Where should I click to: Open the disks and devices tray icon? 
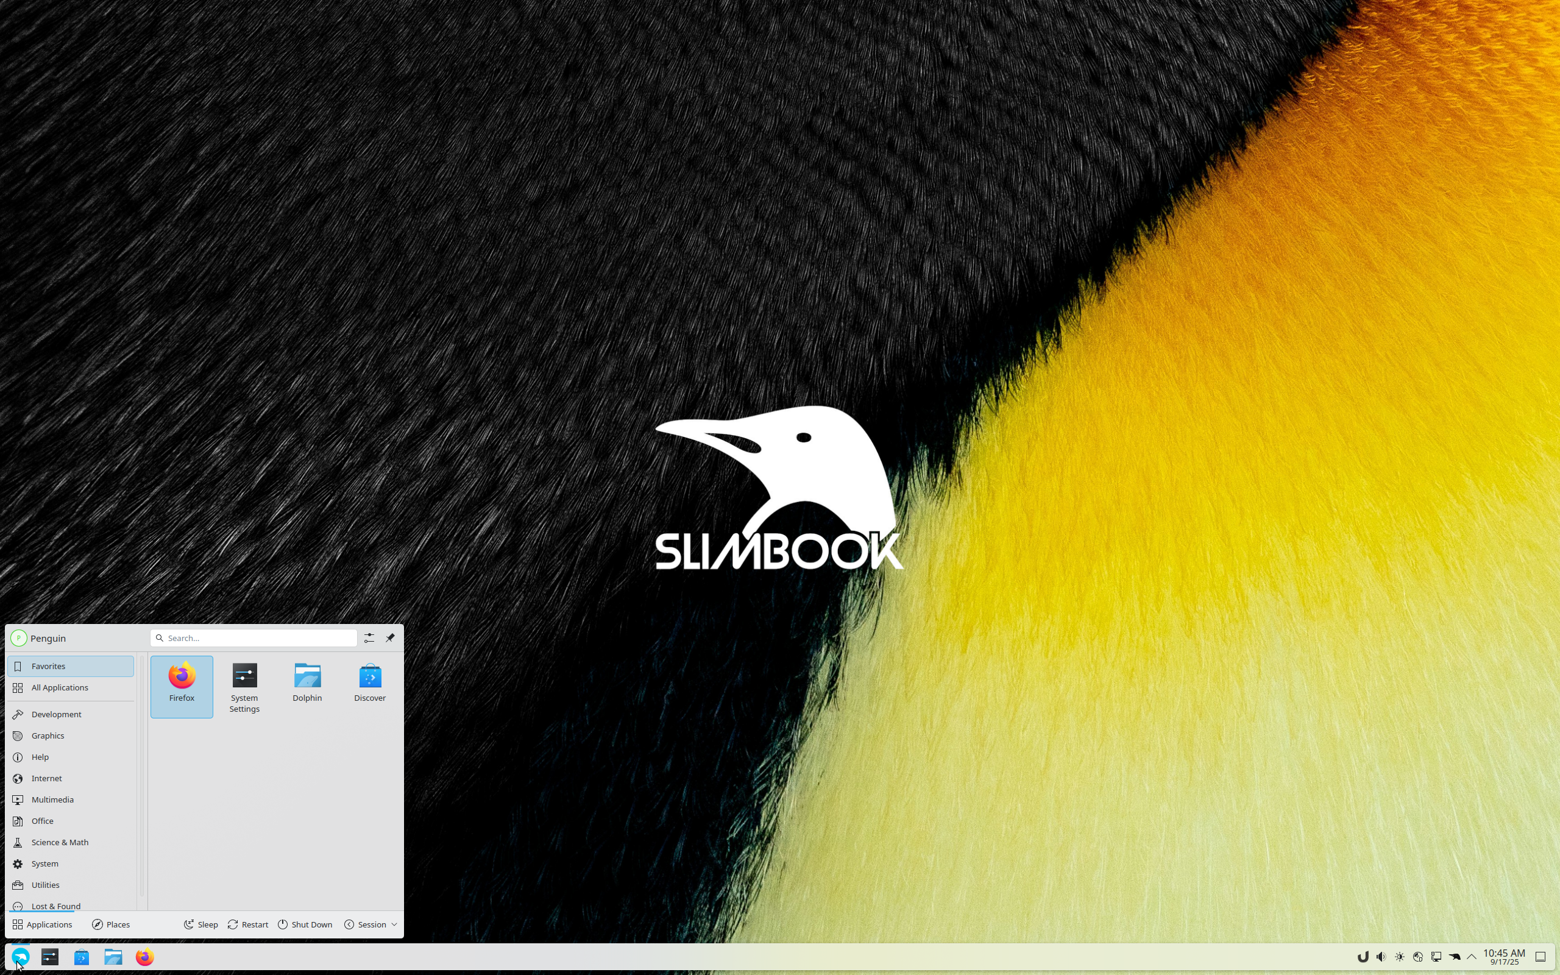(1417, 957)
